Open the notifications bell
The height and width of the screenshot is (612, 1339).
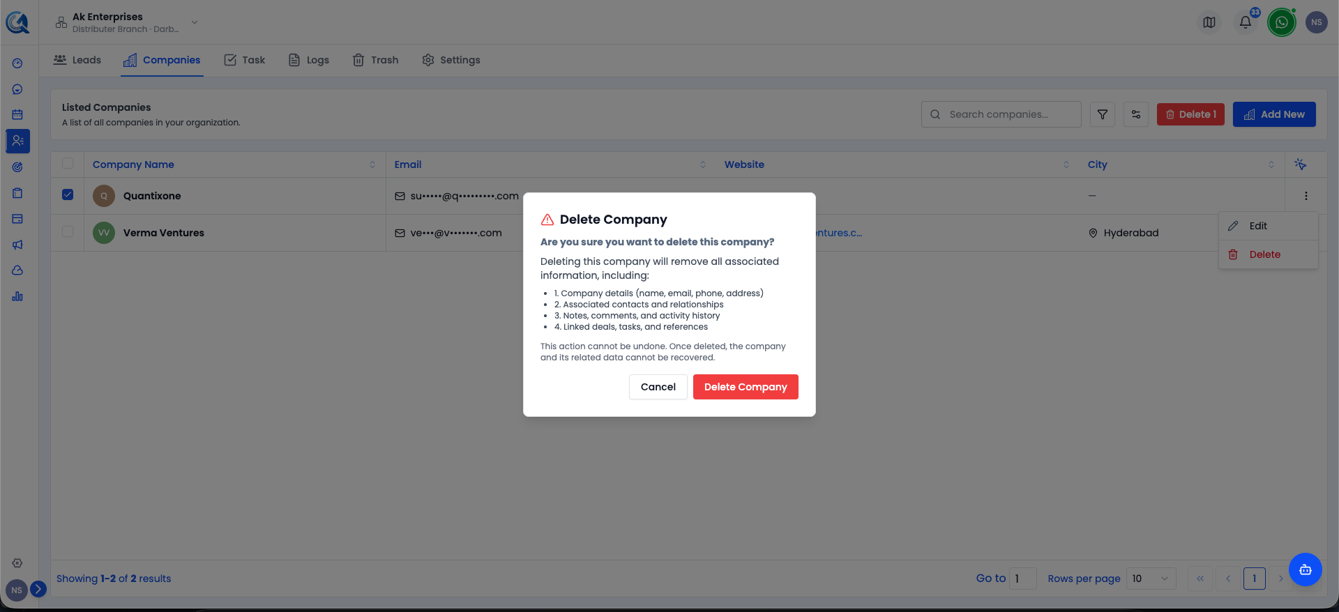click(x=1246, y=22)
